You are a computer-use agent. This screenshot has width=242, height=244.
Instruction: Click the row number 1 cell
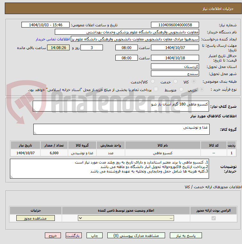(x=231, y=153)
